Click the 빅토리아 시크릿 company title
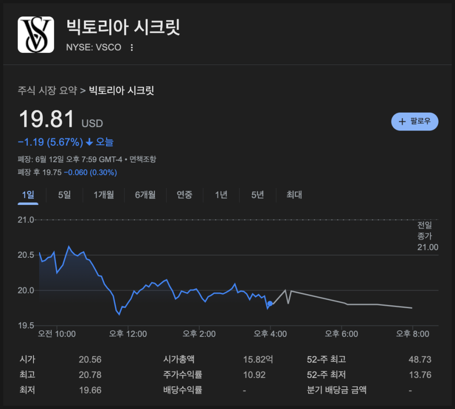 pos(123,27)
